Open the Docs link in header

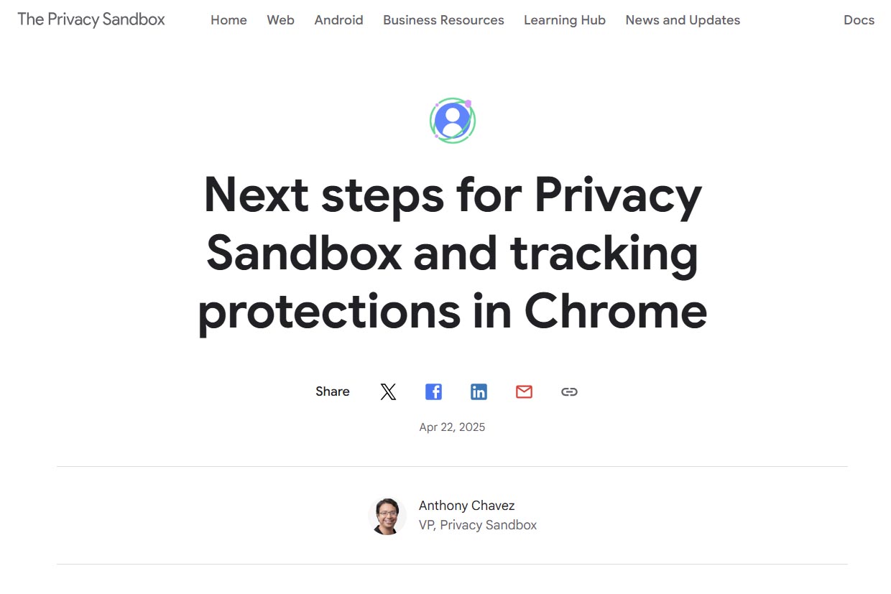coord(859,20)
